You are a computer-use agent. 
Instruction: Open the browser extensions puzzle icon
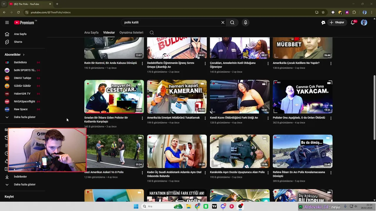click(x=354, y=12)
